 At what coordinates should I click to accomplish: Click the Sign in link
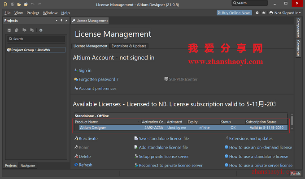click(85, 70)
